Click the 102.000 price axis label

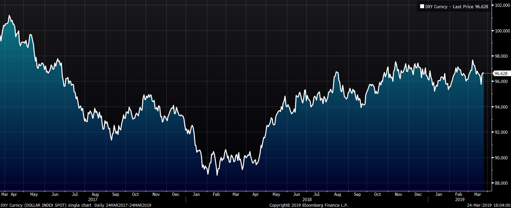pos(501,5)
